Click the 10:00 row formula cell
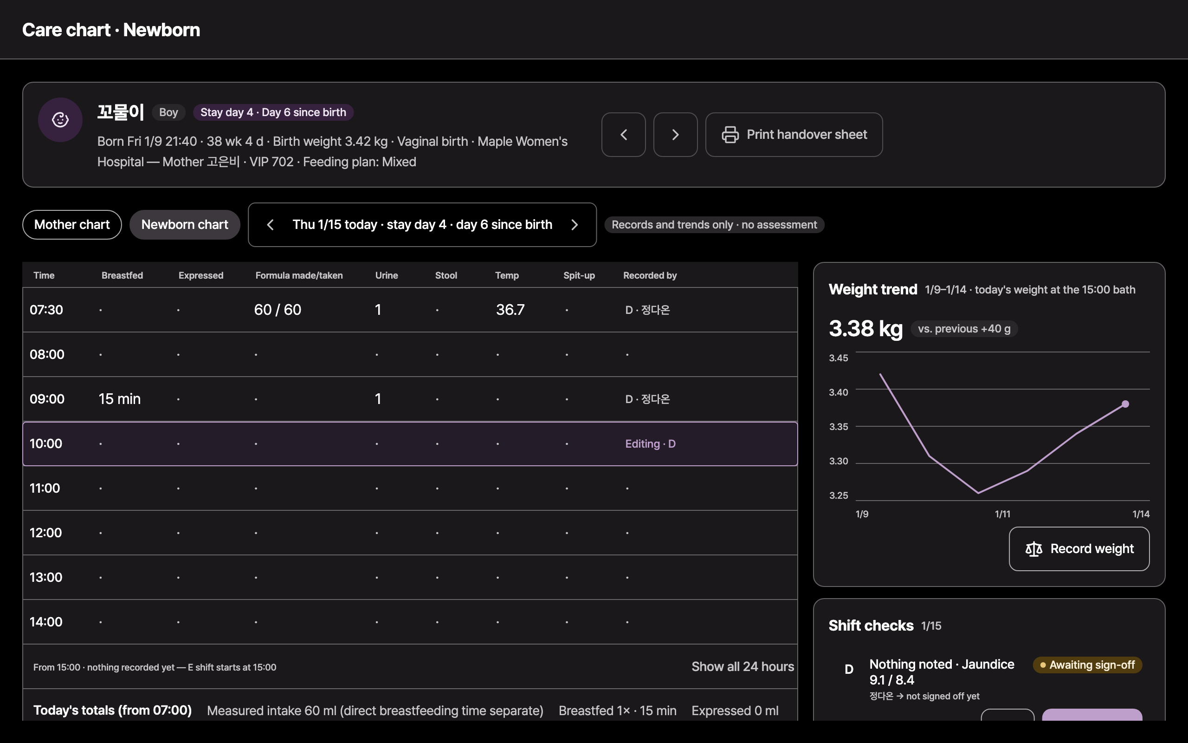This screenshot has height=743, width=1188. [256, 444]
